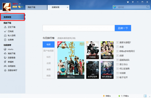This screenshot has width=151, height=98.
Task: Open the skin shirt icon
Action: [128, 2]
